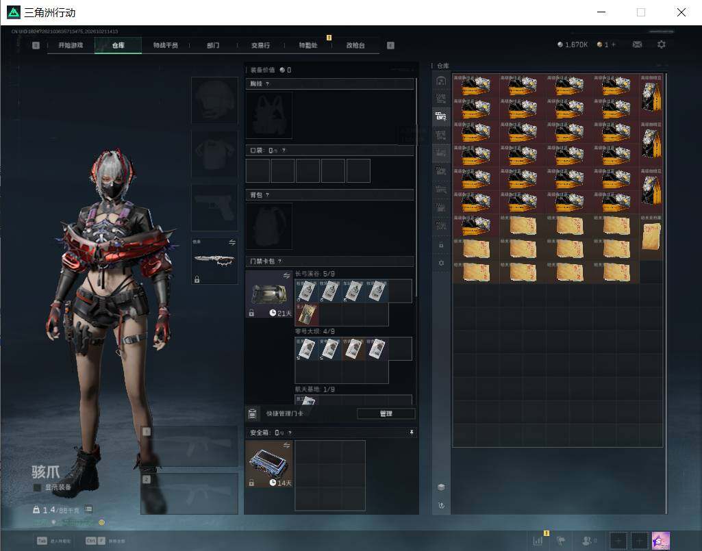Toggle the 显示装备 checkbox

pyautogui.click(x=37, y=487)
